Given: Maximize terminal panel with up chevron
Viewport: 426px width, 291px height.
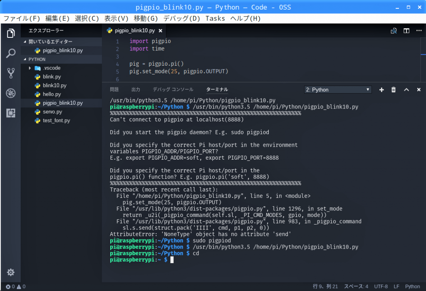Looking at the screenshot, I should 406,90.
